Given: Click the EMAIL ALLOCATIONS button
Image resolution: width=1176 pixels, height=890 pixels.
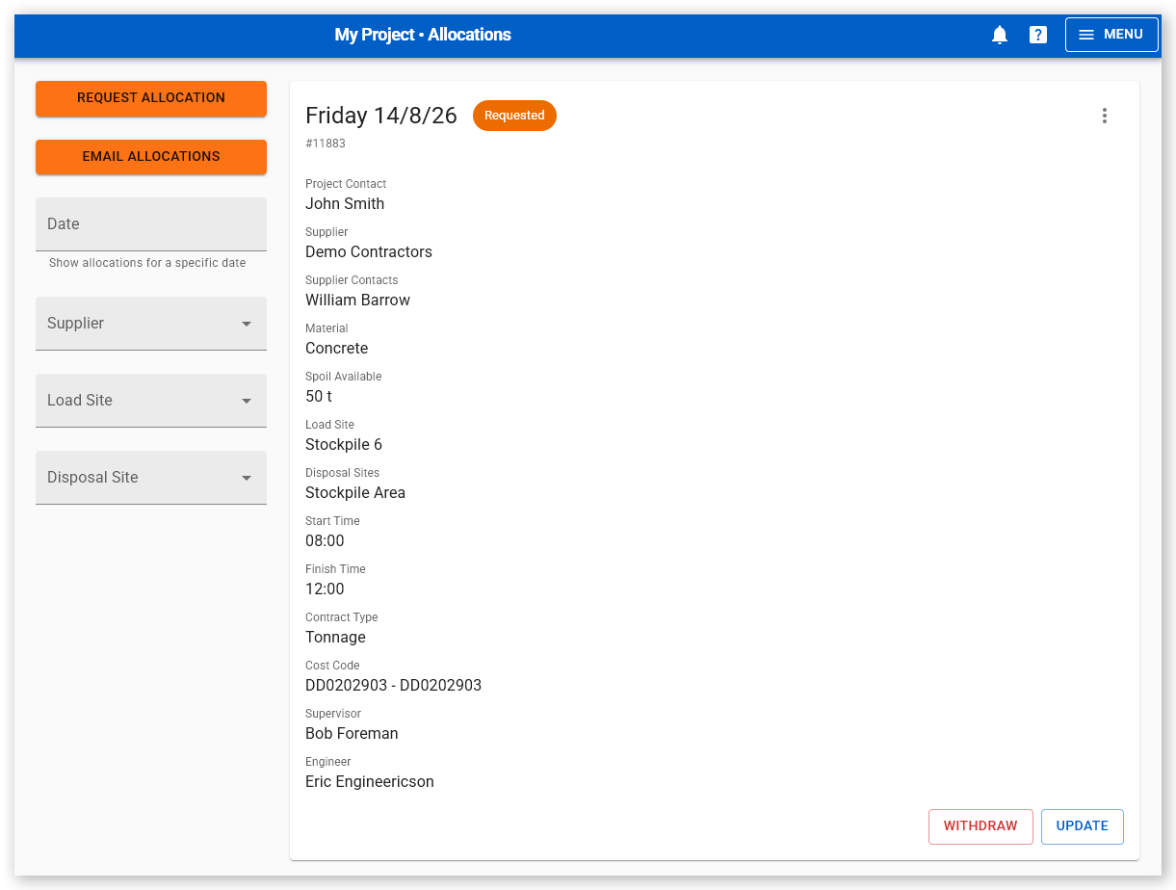Looking at the screenshot, I should [x=151, y=157].
